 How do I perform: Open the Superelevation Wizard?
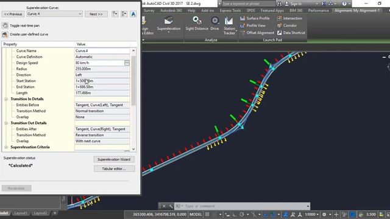114,159
